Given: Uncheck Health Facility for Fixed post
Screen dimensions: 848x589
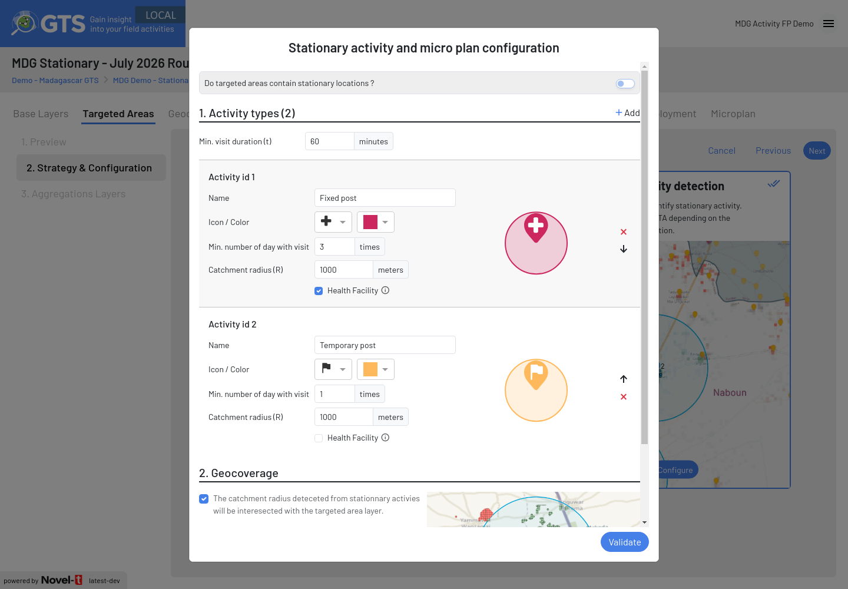Looking at the screenshot, I should tap(319, 291).
